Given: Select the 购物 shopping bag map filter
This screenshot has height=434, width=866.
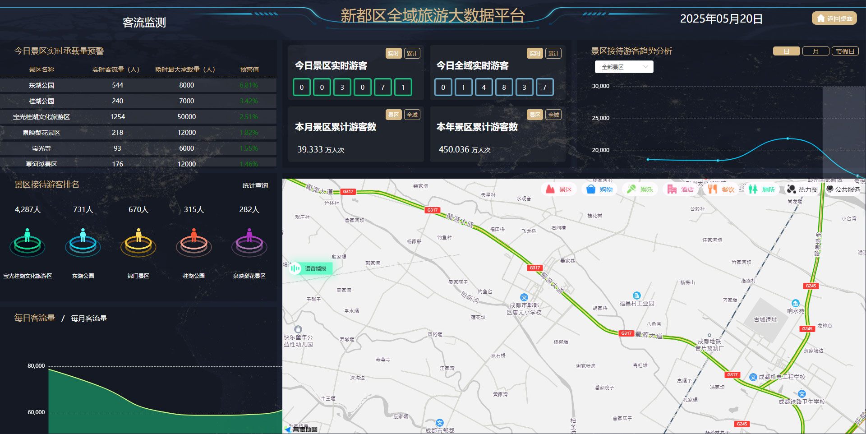Looking at the screenshot, I should (x=591, y=189).
